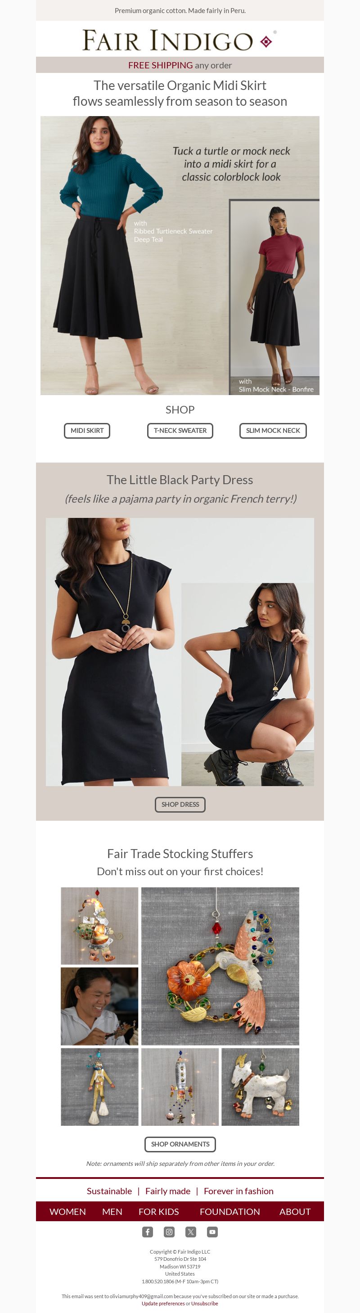Open the goat ornament thumbnail

click(260, 1087)
